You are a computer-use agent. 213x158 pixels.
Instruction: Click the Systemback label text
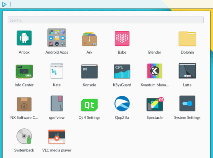pos(24,150)
